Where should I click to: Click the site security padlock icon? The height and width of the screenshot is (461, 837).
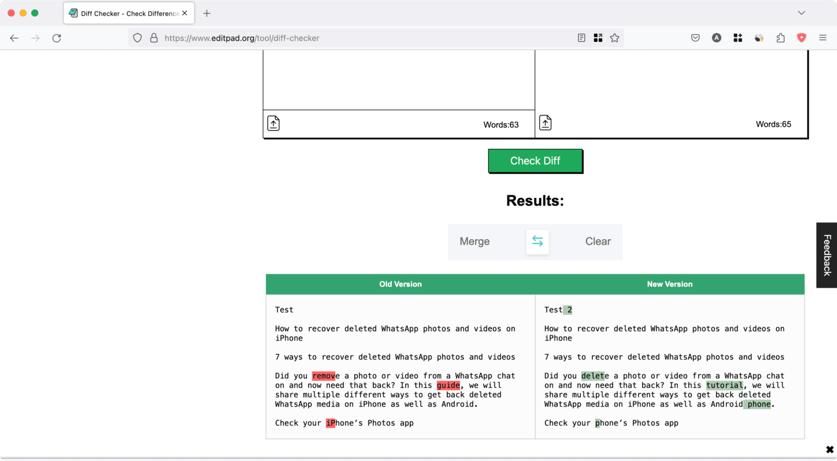click(154, 38)
